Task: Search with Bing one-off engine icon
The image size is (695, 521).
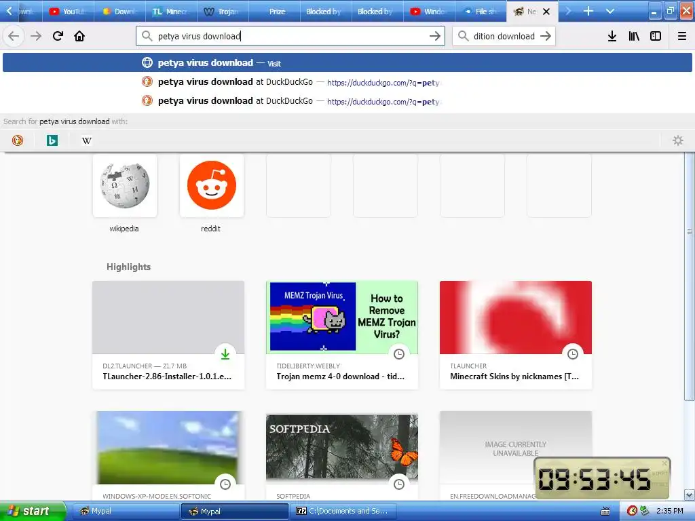Action: 52,141
